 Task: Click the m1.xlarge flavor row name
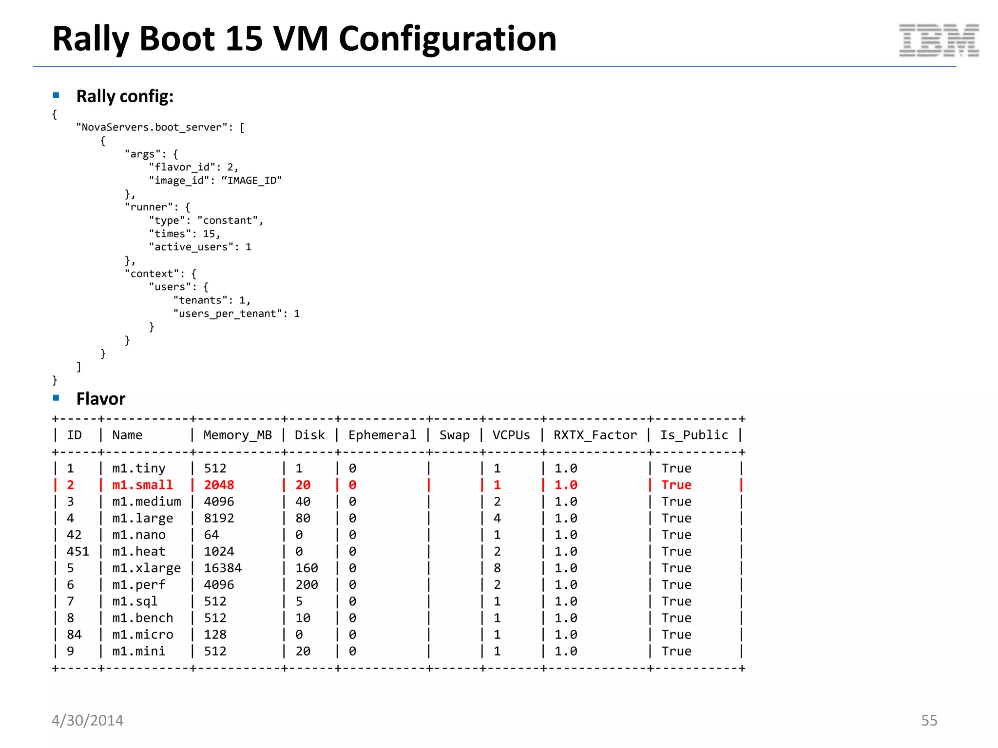point(146,568)
